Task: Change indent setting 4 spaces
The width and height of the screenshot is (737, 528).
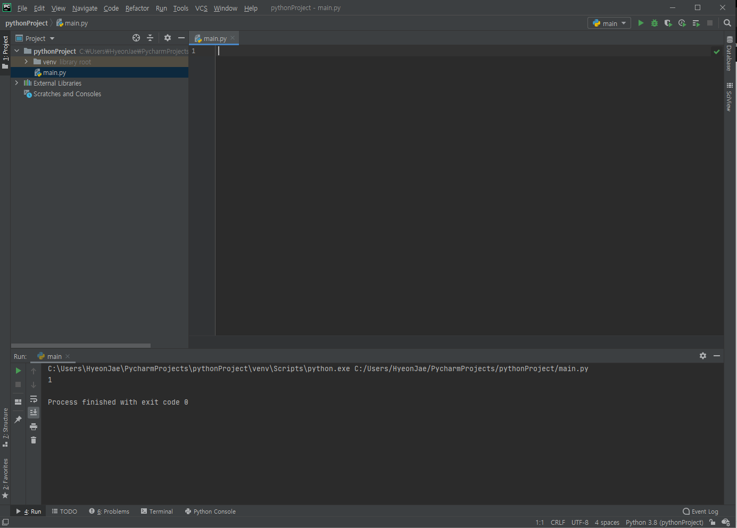Action: 607,522
